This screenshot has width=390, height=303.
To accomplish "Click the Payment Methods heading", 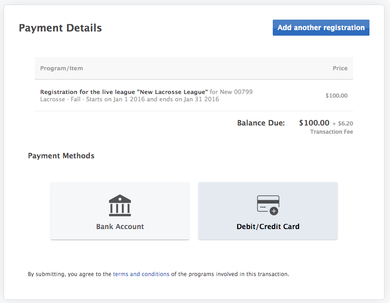I will [61, 156].
